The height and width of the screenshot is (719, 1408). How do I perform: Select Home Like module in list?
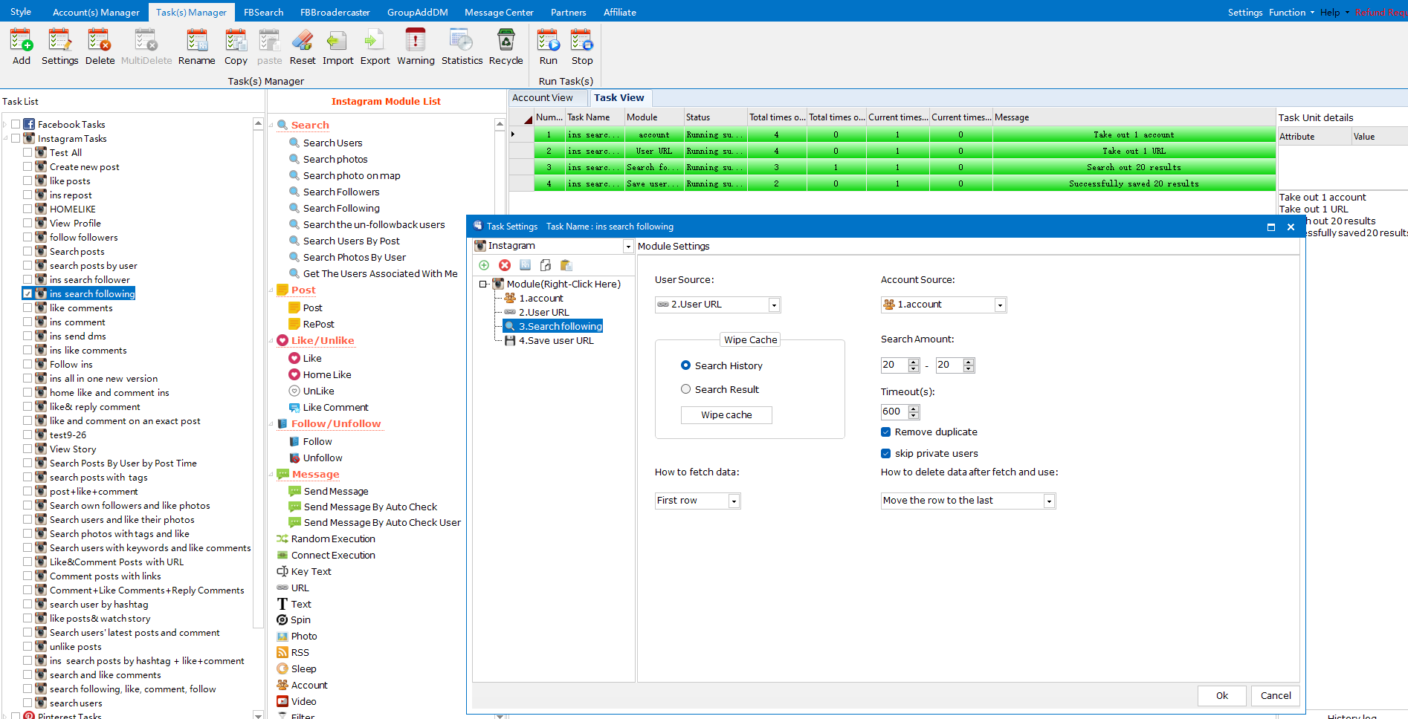[x=327, y=374]
